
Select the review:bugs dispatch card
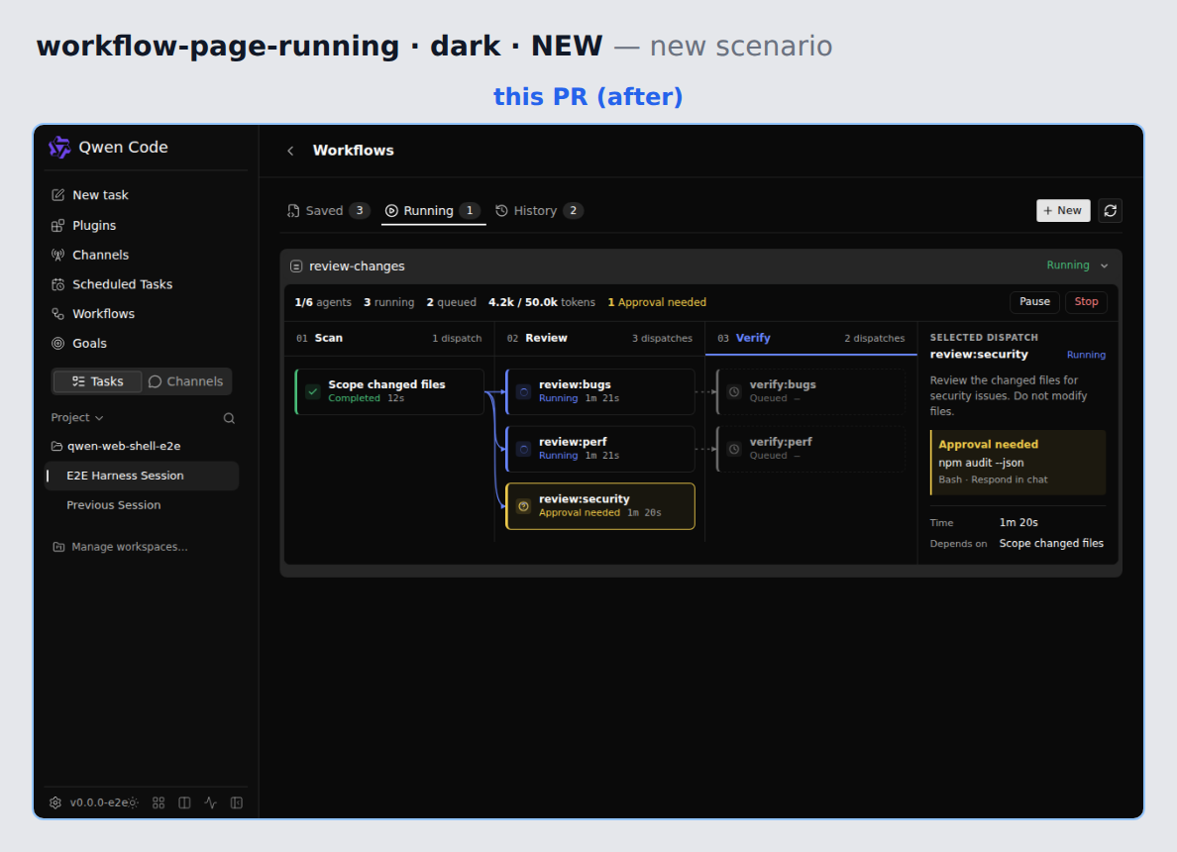pyautogui.click(x=599, y=391)
